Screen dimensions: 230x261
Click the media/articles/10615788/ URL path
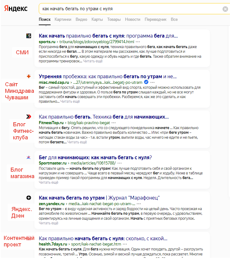point(93,163)
